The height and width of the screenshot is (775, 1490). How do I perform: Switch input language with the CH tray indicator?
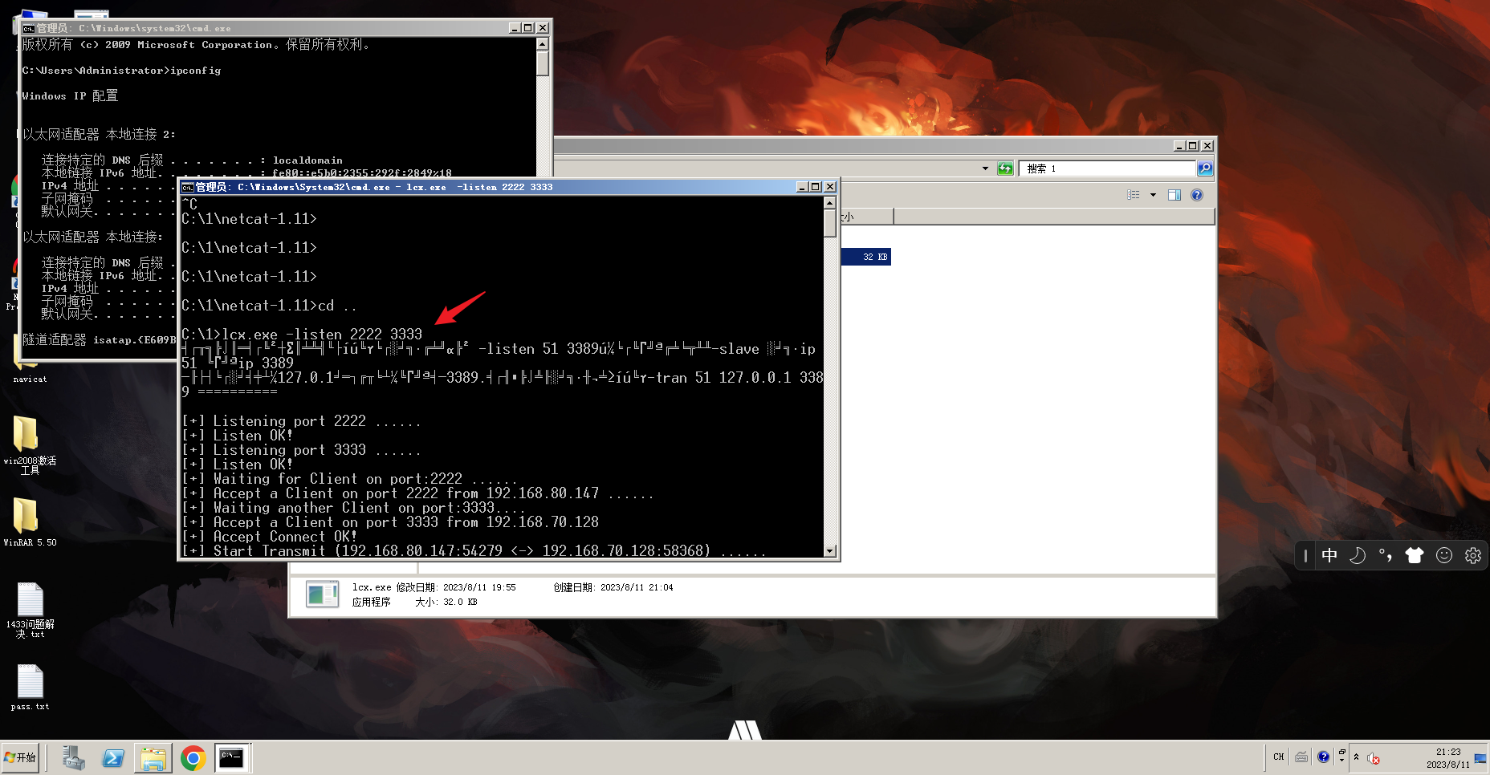click(1277, 757)
